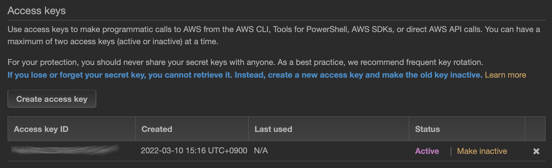Click the separator between Active and Make inactive
Screen dimensions: 552x168
[x=451, y=151]
